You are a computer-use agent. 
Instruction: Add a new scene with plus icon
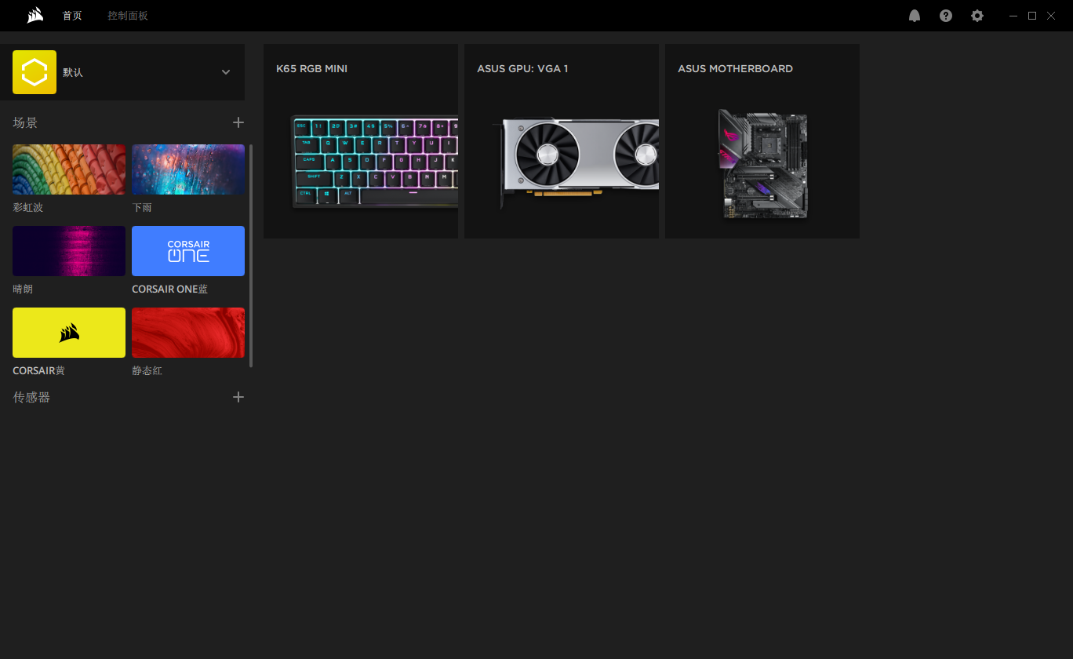pos(238,122)
